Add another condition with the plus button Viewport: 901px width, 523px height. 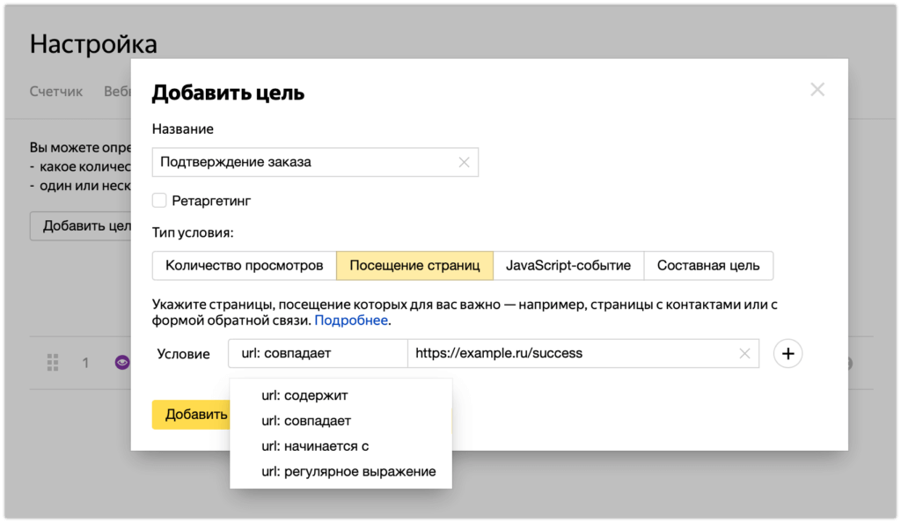(787, 353)
